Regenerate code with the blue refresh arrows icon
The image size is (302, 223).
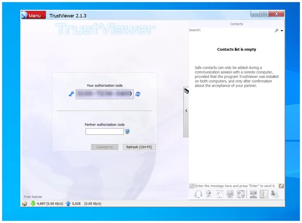pos(138,94)
